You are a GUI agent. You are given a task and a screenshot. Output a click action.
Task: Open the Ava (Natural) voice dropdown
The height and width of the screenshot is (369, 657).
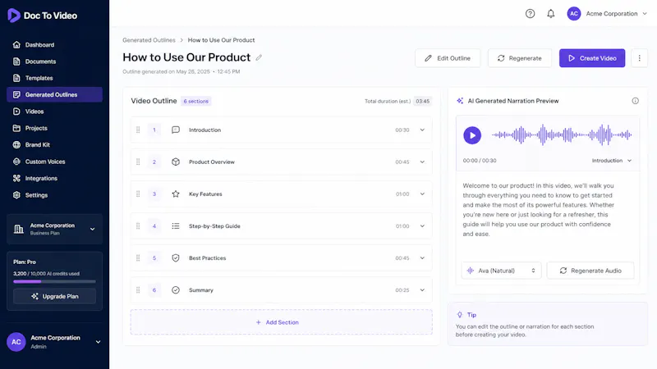[x=501, y=271]
